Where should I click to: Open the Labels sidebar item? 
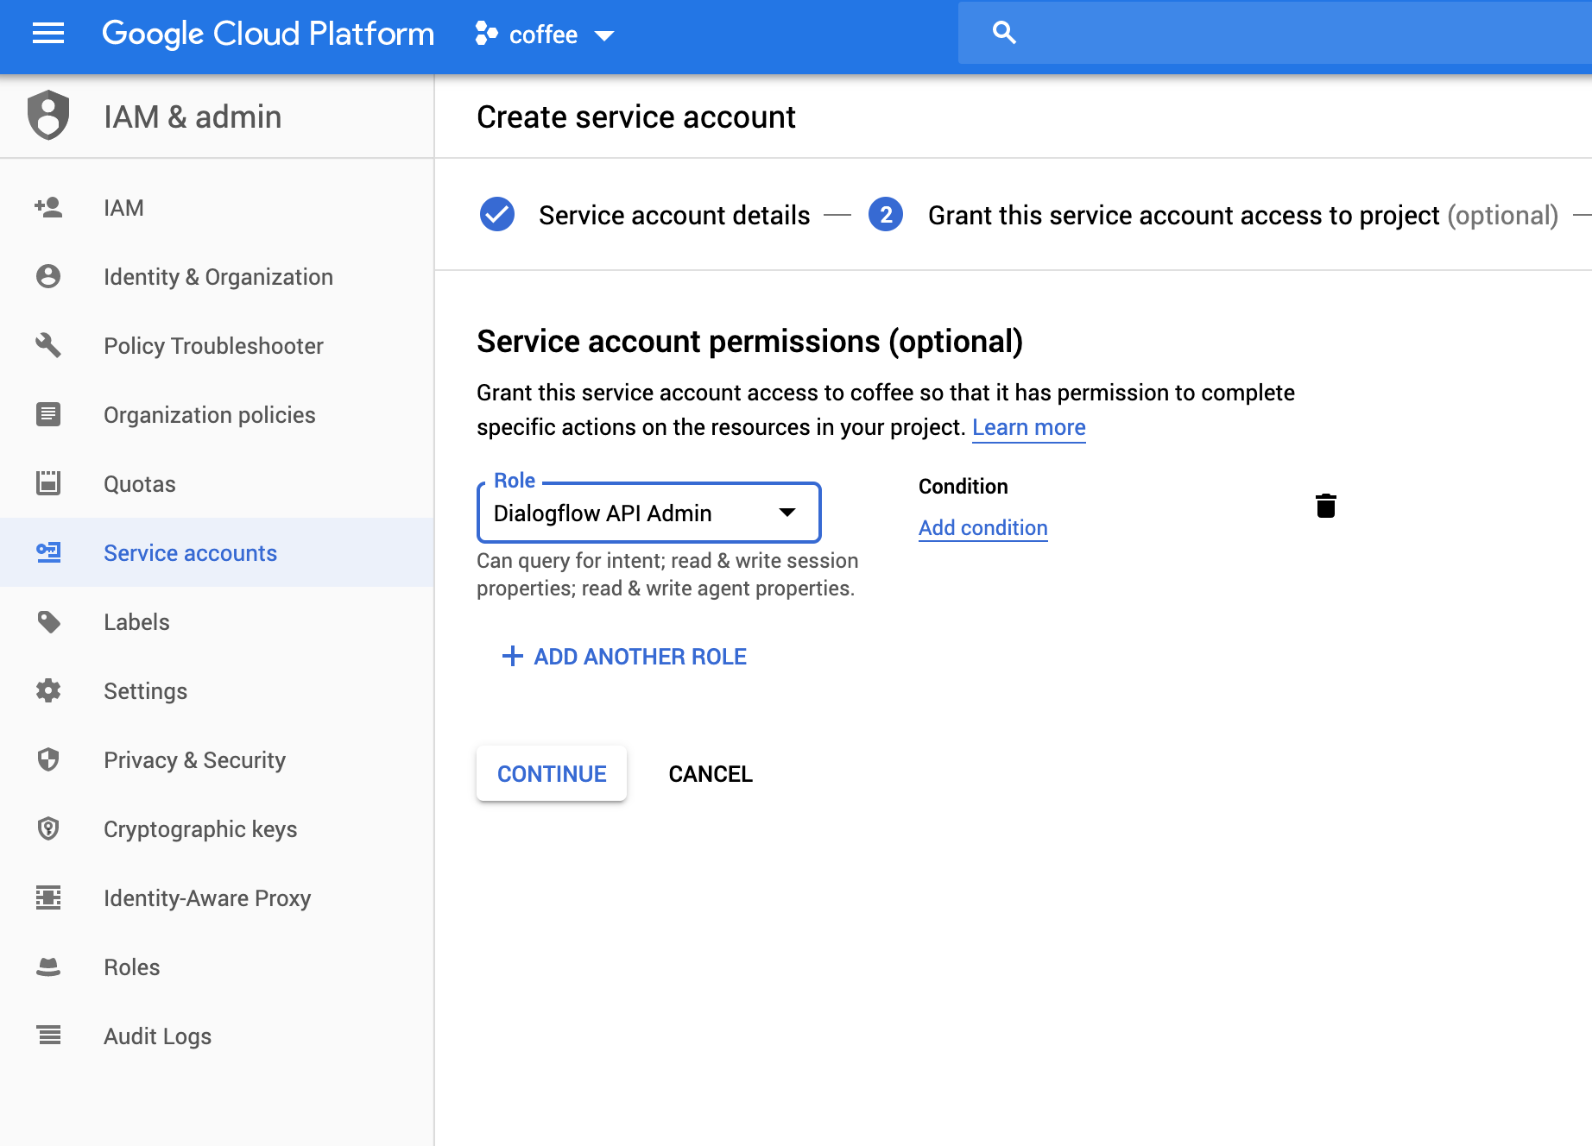[217, 621]
